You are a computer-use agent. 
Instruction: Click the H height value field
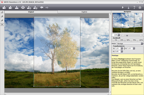click(x=130, y=48)
